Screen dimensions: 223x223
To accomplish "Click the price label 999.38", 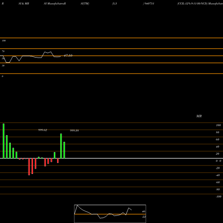I will [x=74, y=131].
